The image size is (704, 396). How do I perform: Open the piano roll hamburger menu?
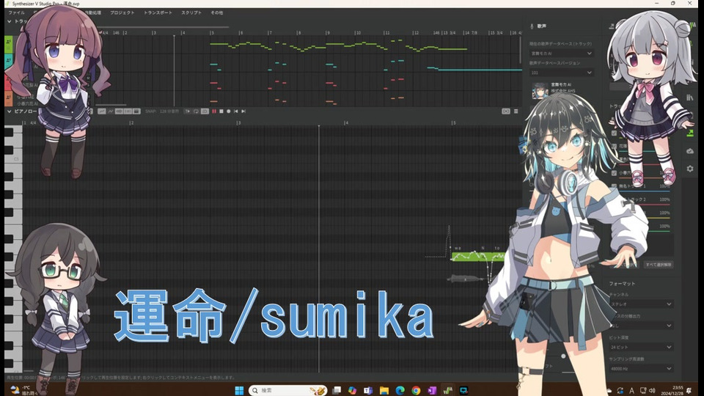516,111
